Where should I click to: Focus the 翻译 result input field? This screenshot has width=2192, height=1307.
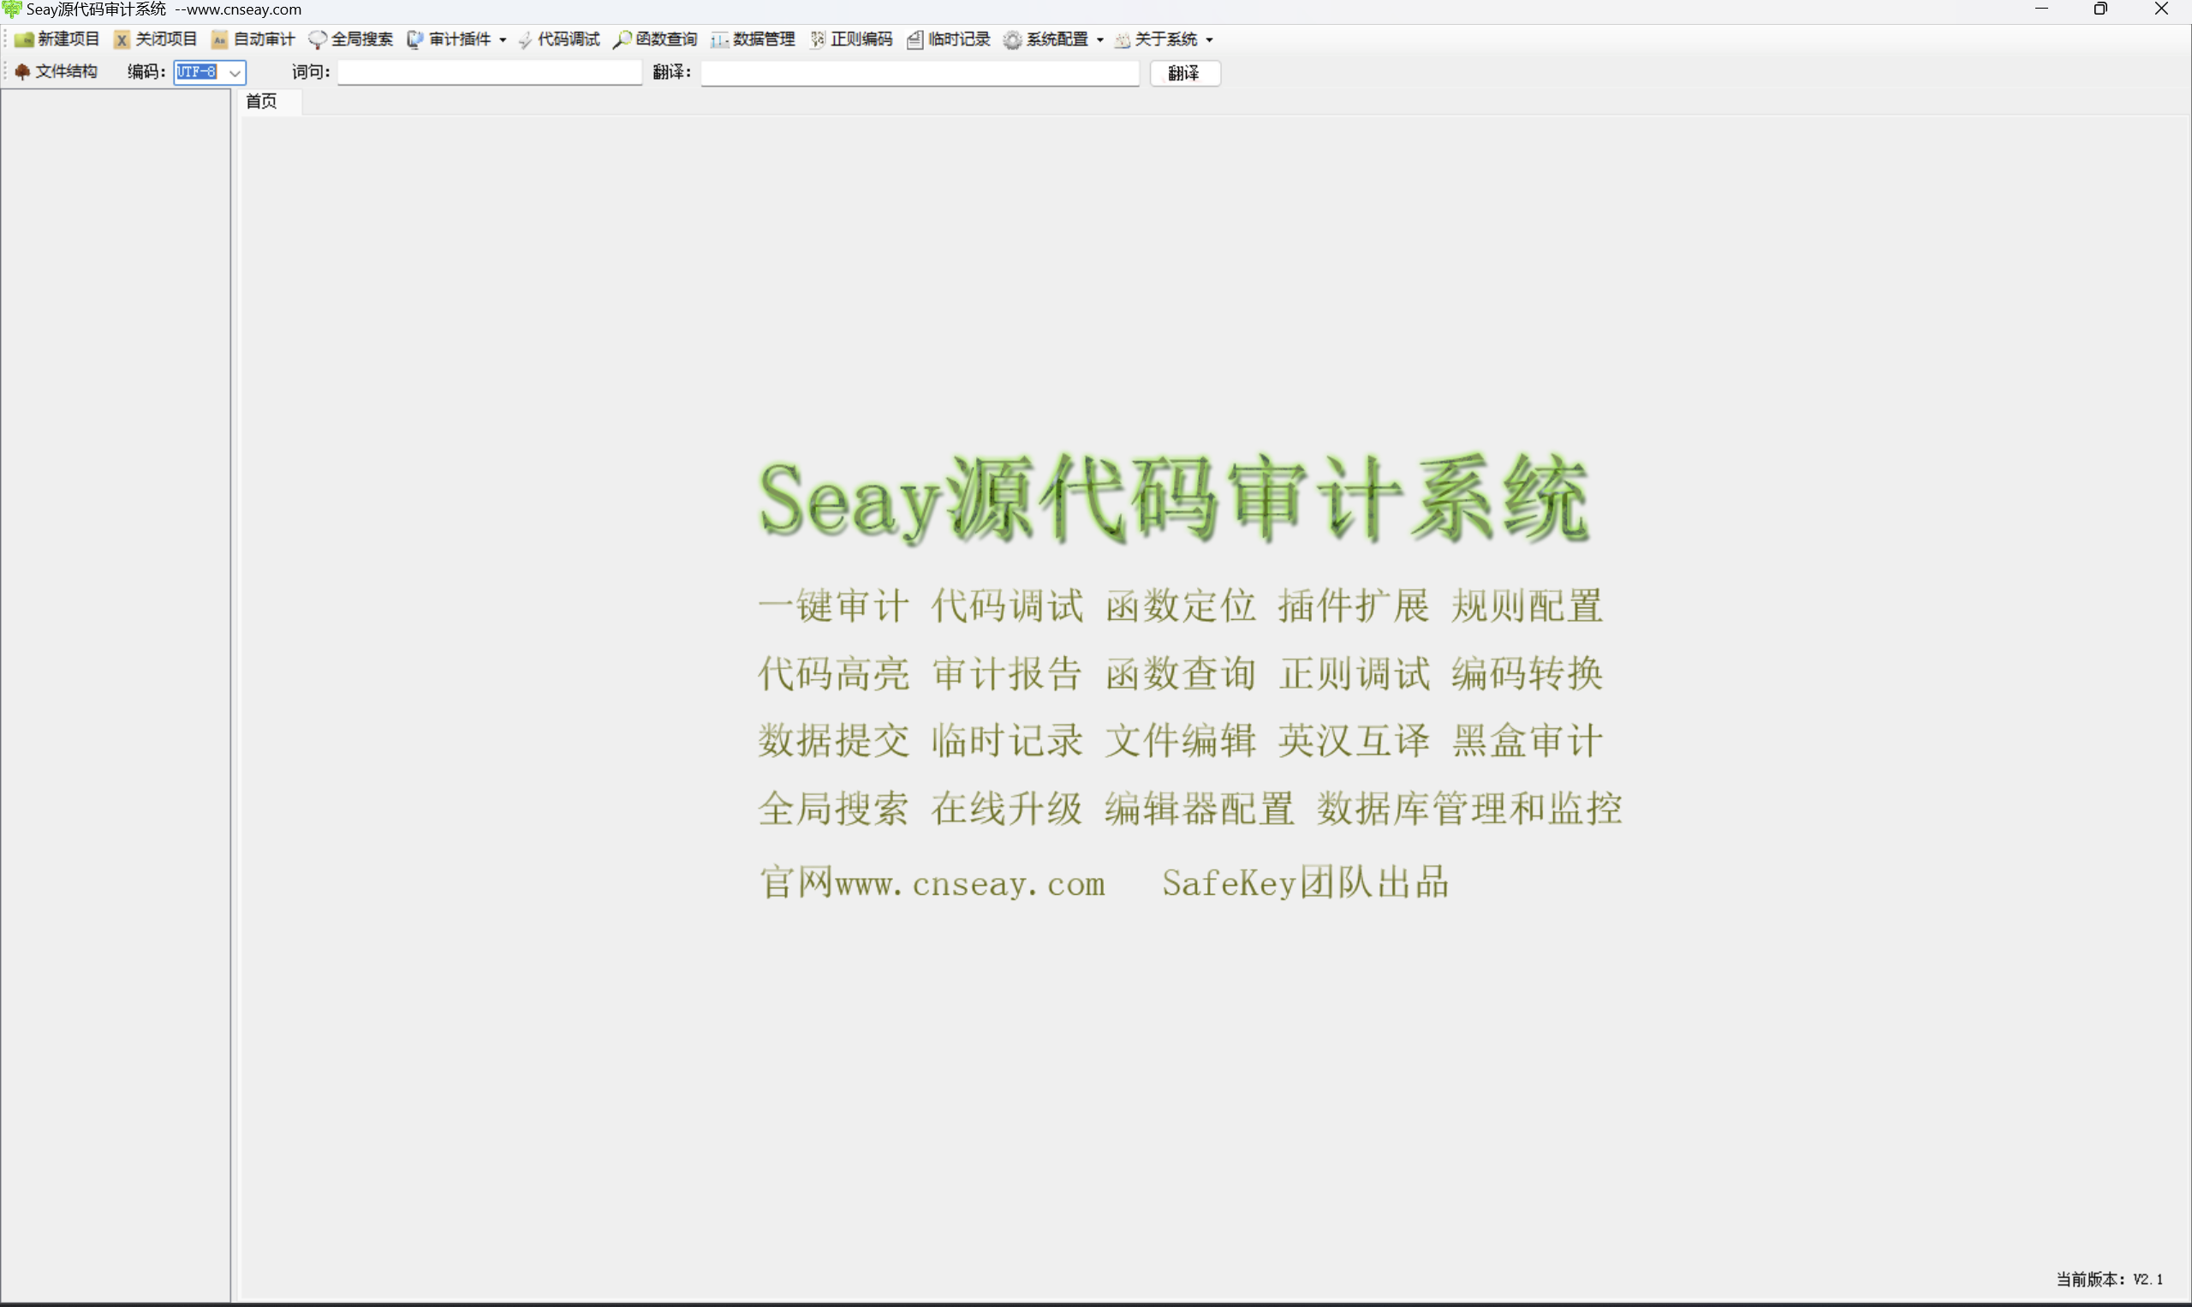[920, 72]
